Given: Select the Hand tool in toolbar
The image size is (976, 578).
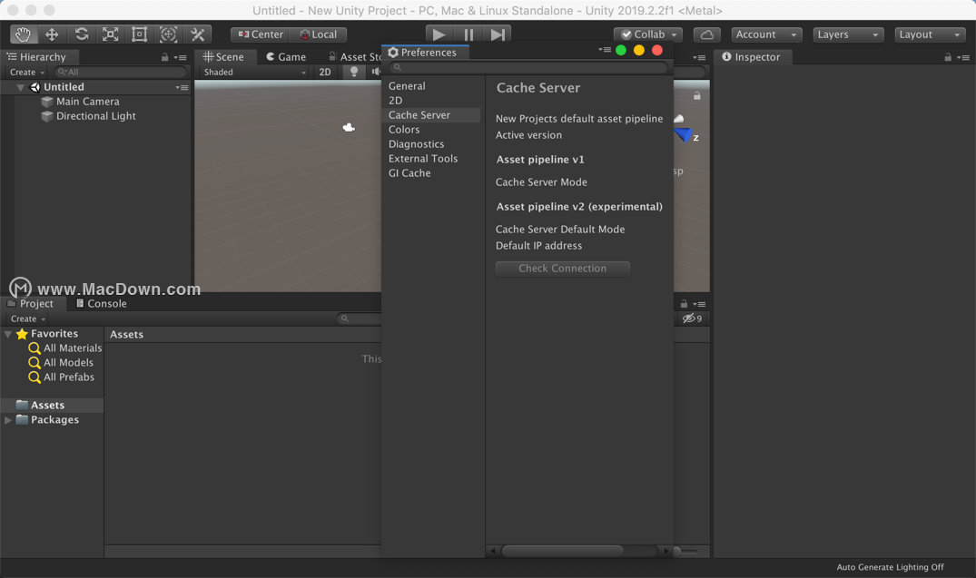Looking at the screenshot, I should (23, 34).
